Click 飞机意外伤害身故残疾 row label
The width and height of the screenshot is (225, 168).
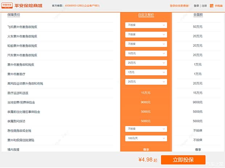(x=22, y=27)
